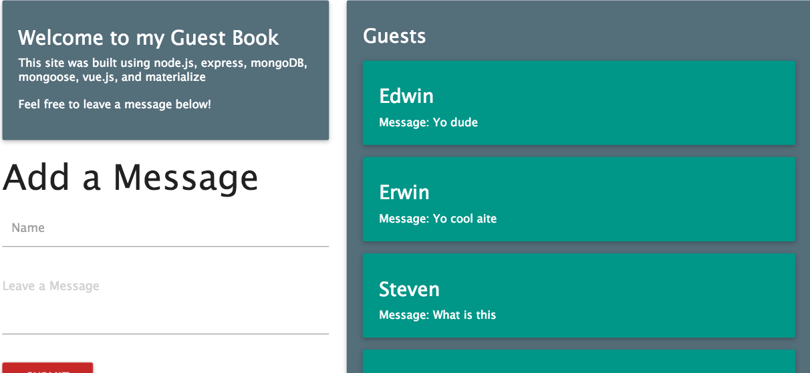Click the Name field underline
This screenshot has width=810, height=373.
coord(165,246)
